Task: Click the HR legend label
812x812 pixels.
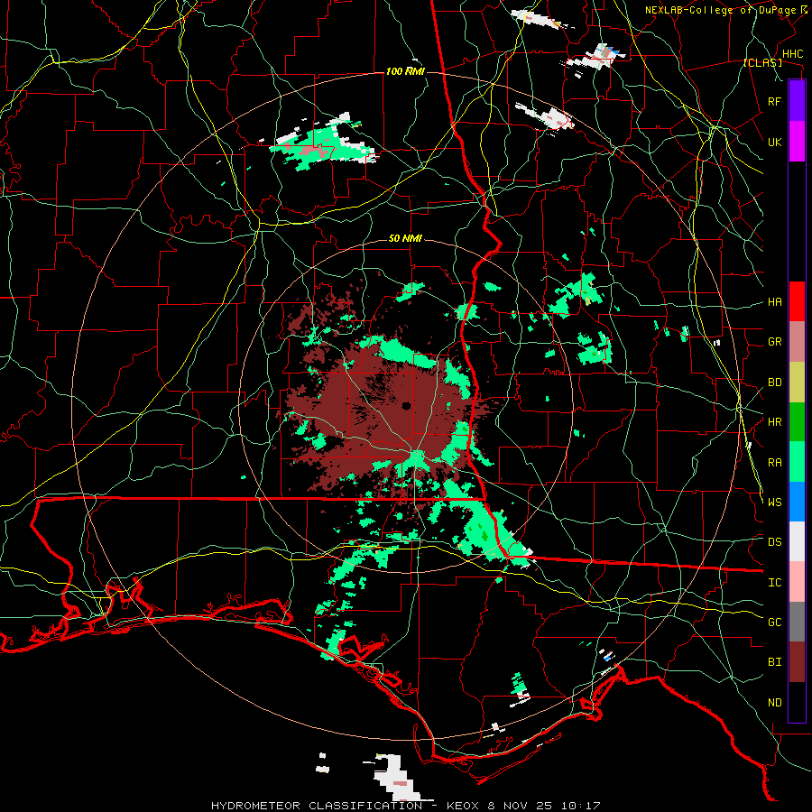Action: click(775, 422)
